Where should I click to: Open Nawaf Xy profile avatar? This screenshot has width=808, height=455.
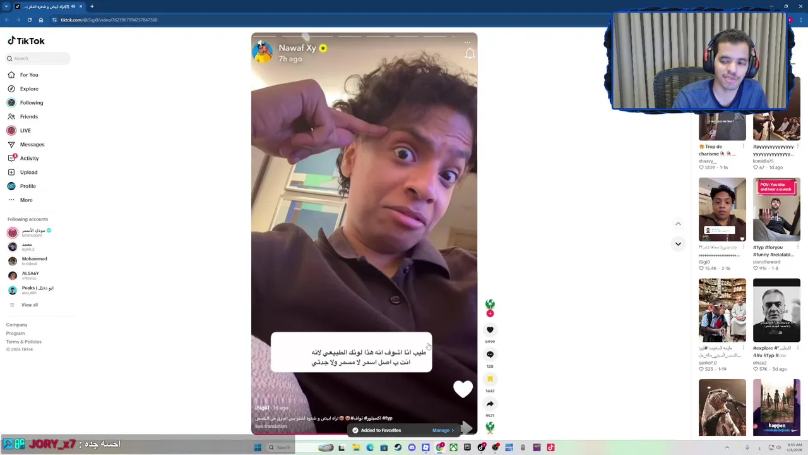click(263, 53)
